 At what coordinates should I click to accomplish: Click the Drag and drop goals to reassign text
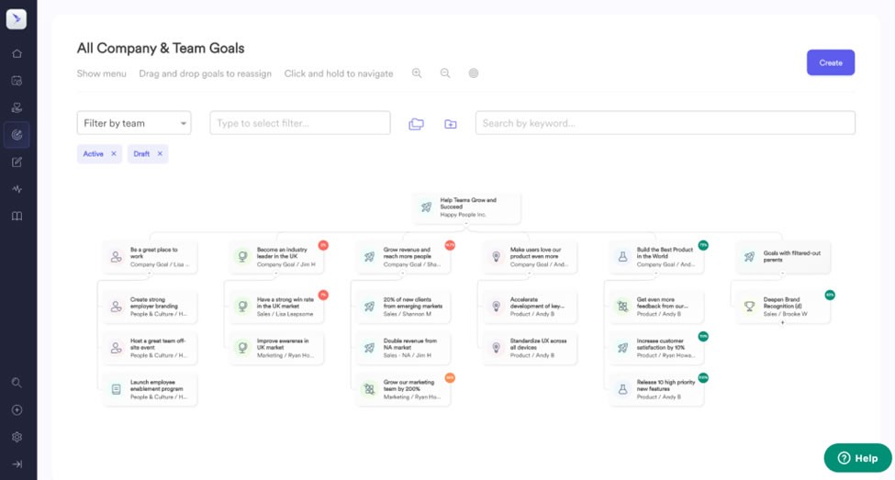(206, 73)
